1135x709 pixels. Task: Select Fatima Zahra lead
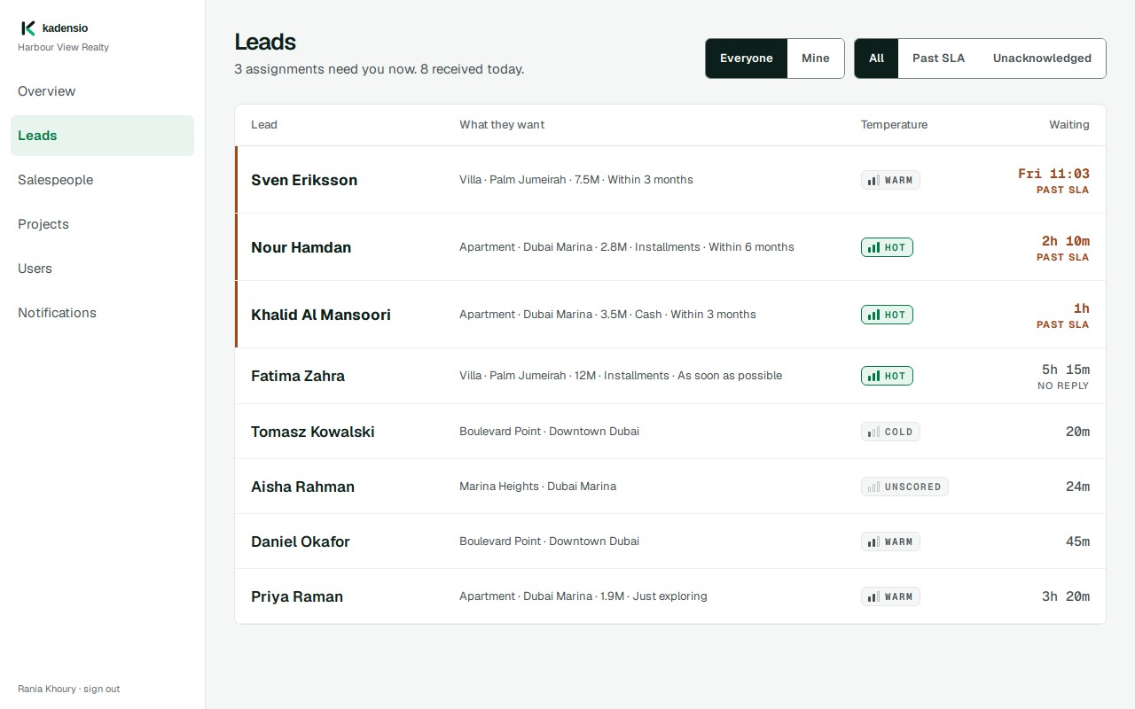click(x=670, y=376)
